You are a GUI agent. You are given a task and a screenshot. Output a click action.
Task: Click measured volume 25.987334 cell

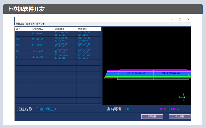click(42, 57)
